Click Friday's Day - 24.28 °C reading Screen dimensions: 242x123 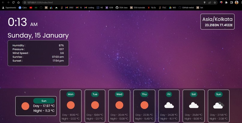169,115
